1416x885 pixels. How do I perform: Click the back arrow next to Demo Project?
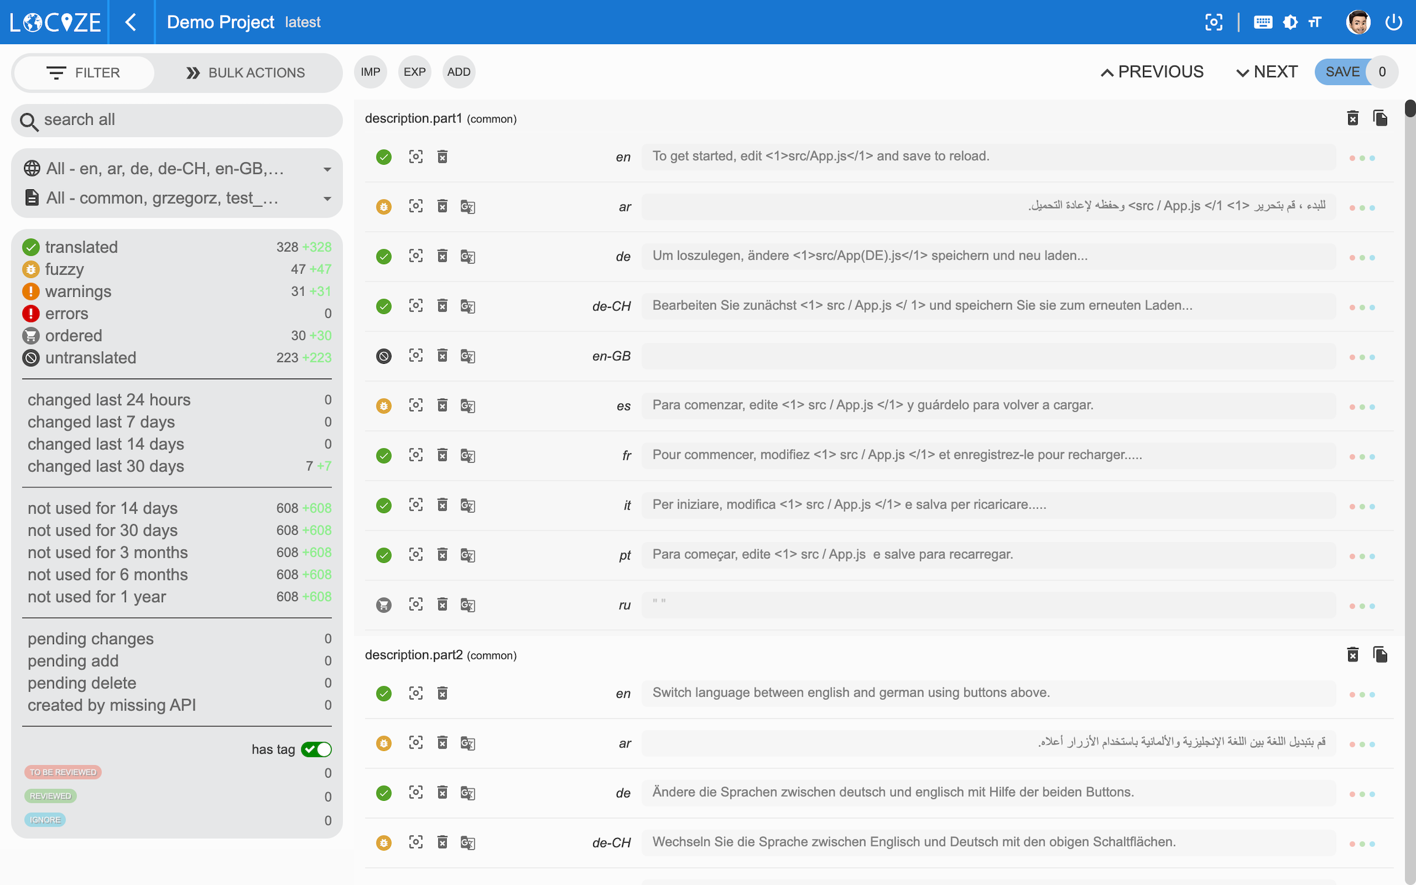click(131, 23)
